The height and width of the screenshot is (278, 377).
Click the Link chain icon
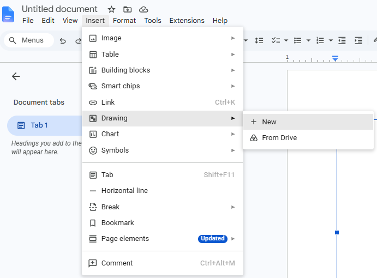point(93,102)
